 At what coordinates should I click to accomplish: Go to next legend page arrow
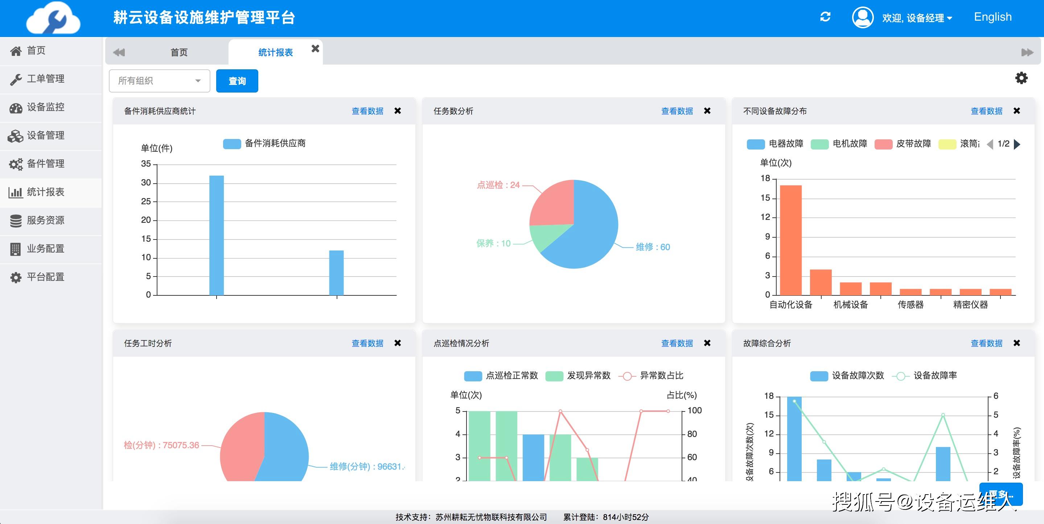tap(1017, 144)
